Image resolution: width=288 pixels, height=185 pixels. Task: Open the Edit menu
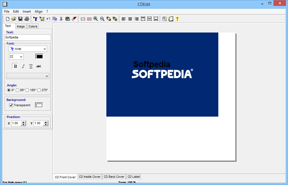tap(16, 11)
